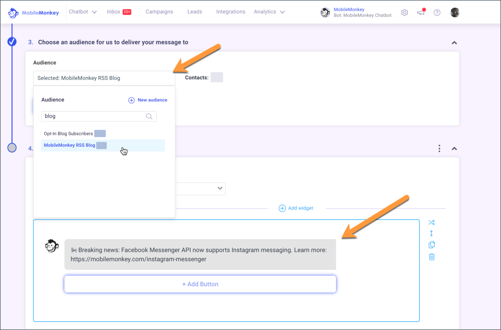501x330 pixels.
Task: Open help using the question mark icon
Action: [x=437, y=12]
